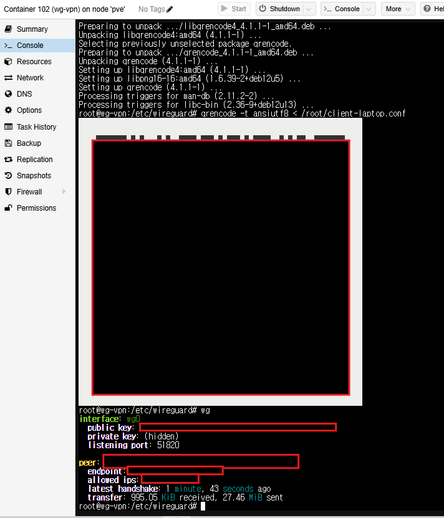
Task: Click the Permissions unlock icon
Action: tap(8, 208)
